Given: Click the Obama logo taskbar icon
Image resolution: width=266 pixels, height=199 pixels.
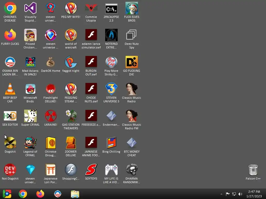Looking at the screenshot, I should coord(57,194).
